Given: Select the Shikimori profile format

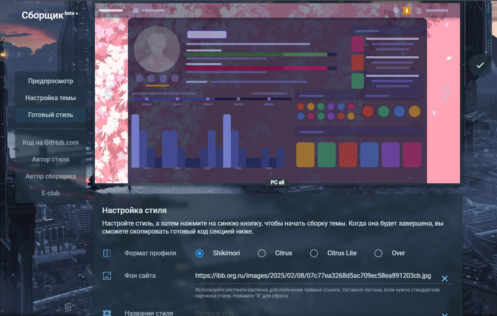Looking at the screenshot, I should [x=199, y=253].
